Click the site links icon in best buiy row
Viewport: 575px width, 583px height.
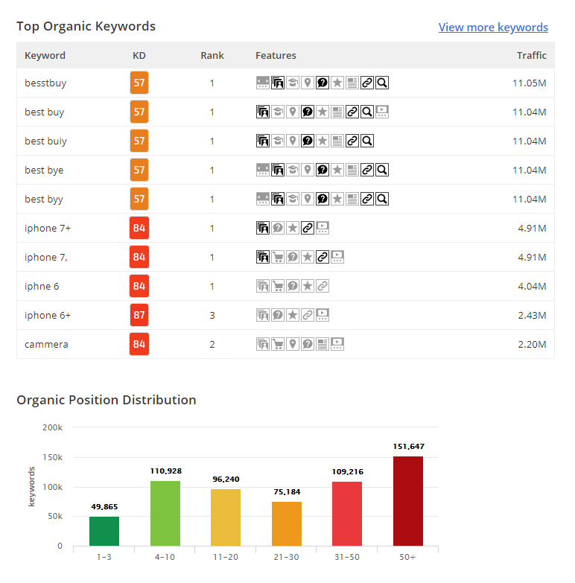[352, 141]
